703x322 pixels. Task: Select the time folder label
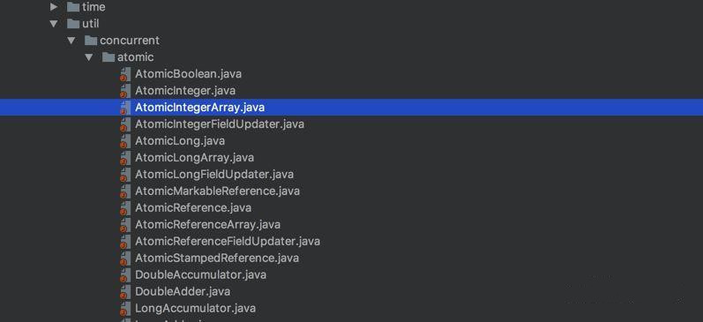(x=93, y=7)
